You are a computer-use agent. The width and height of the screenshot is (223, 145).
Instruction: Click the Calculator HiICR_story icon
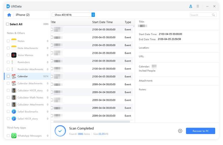[14, 90]
